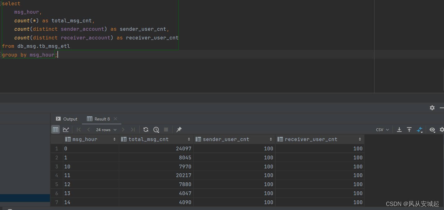
Task: Open the CSV export format dropdown
Action: 382,130
